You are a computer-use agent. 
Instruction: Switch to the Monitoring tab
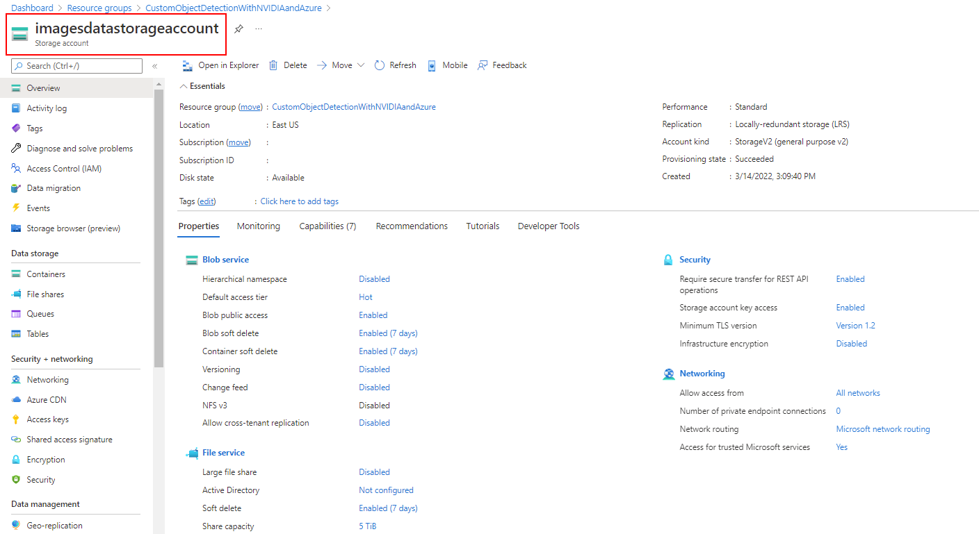click(x=259, y=226)
